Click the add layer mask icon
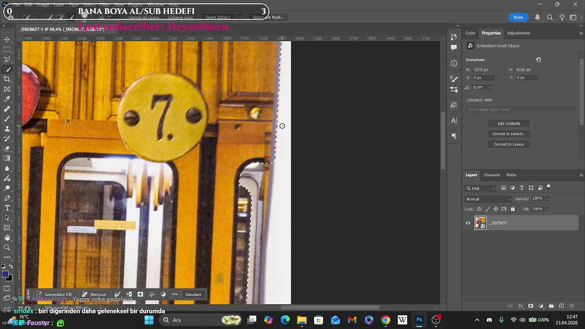This screenshot has width=585, height=329. [531, 306]
